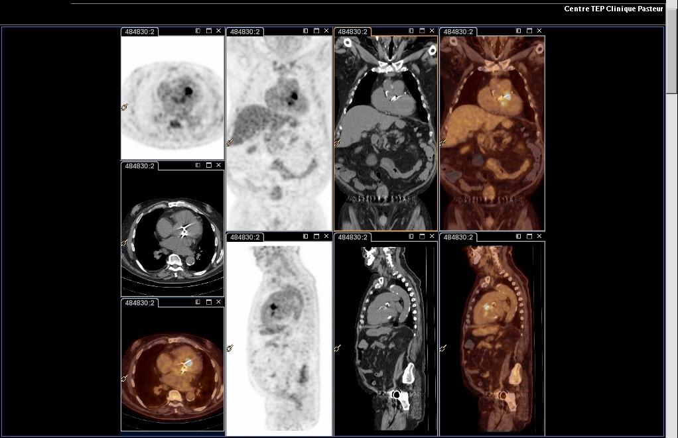
Task: Maximize the coronal CT viewport
Action: coord(422,31)
